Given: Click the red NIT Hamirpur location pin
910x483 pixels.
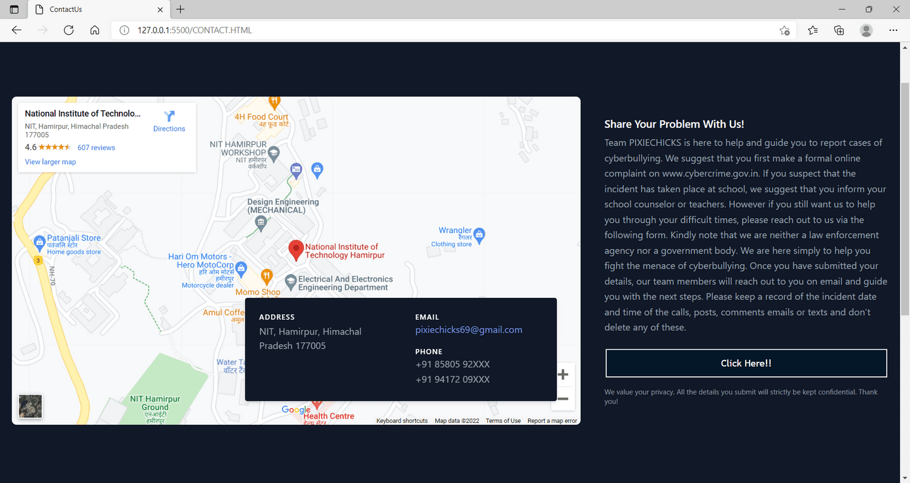Looking at the screenshot, I should point(295,251).
